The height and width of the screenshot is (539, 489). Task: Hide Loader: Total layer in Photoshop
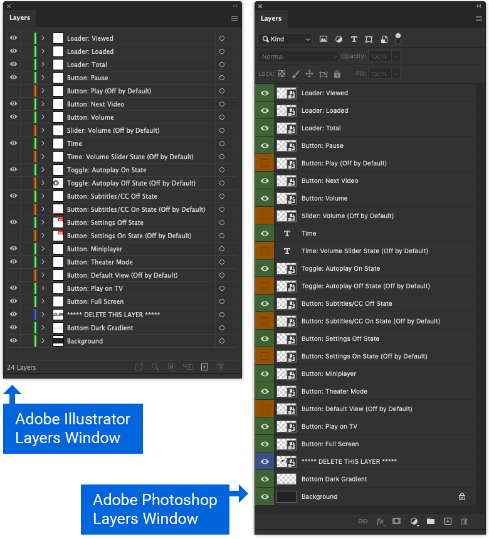point(265,128)
